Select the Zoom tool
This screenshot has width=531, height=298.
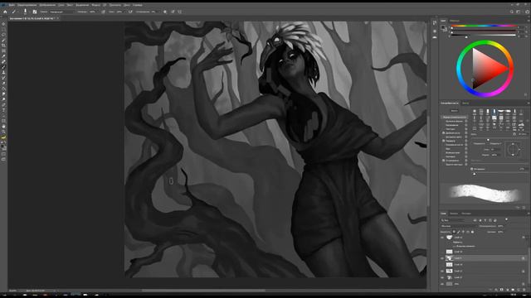3,132
